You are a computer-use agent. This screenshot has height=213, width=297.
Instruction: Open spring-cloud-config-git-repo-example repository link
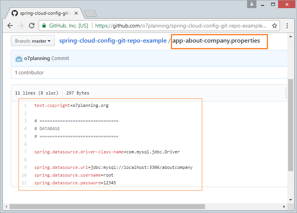pyautogui.click(x=113, y=41)
